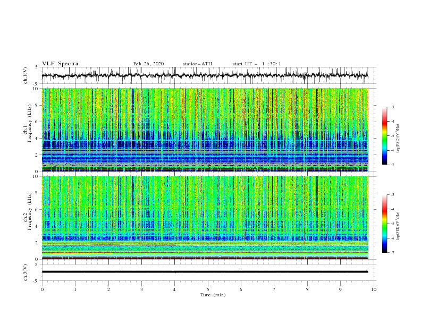
Task: Click the "3" tick on time axis
Action: point(141,289)
